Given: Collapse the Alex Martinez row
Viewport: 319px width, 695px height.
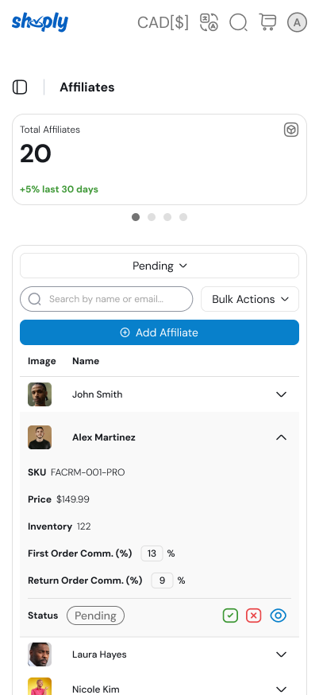Looking at the screenshot, I should [282, 437].
